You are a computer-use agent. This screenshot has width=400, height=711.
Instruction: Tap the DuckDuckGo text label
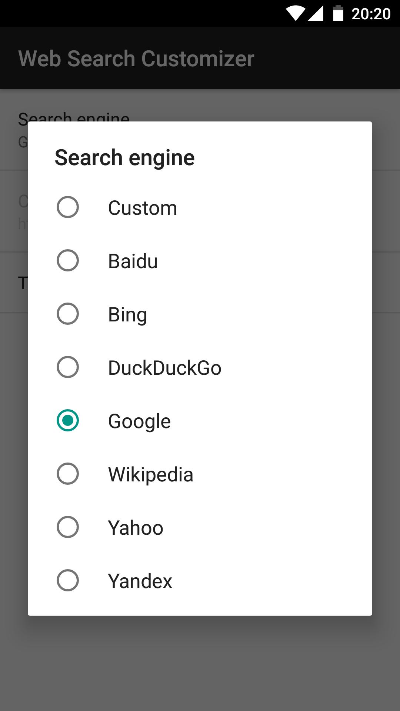[165, 368]
